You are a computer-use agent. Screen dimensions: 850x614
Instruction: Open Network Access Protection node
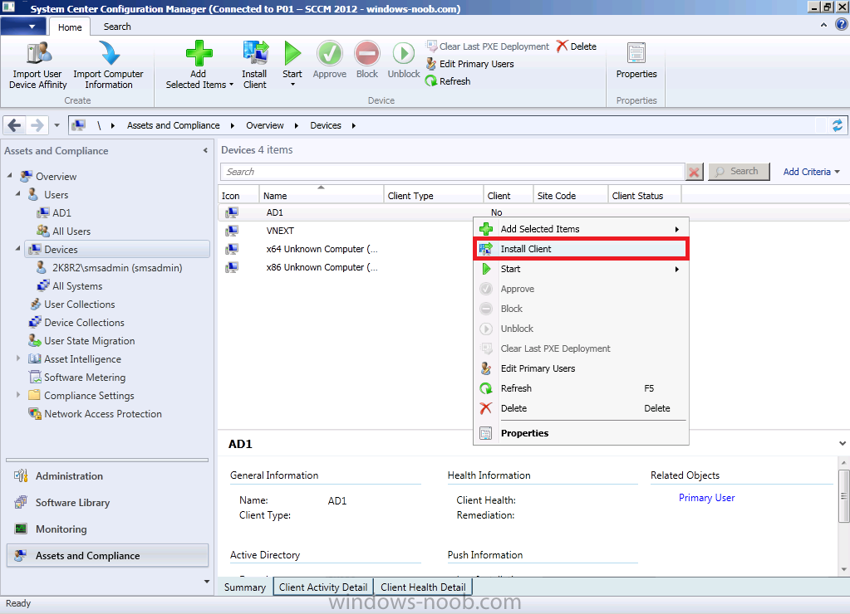pyautogui.click(x=95, y=414)
